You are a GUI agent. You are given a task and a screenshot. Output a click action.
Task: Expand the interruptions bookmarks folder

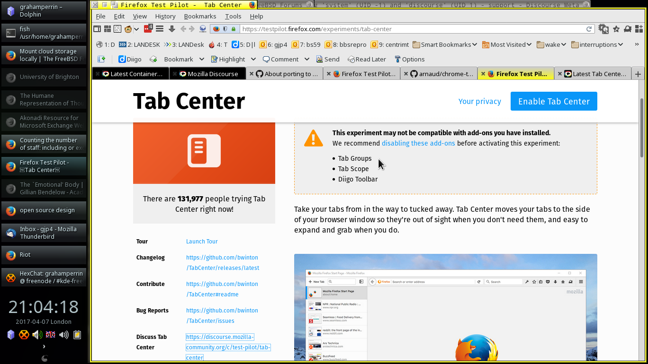597,44
